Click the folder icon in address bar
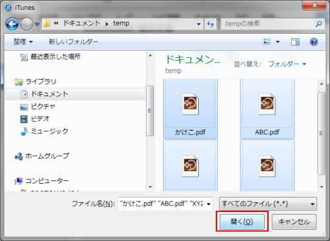 [46, 24]
